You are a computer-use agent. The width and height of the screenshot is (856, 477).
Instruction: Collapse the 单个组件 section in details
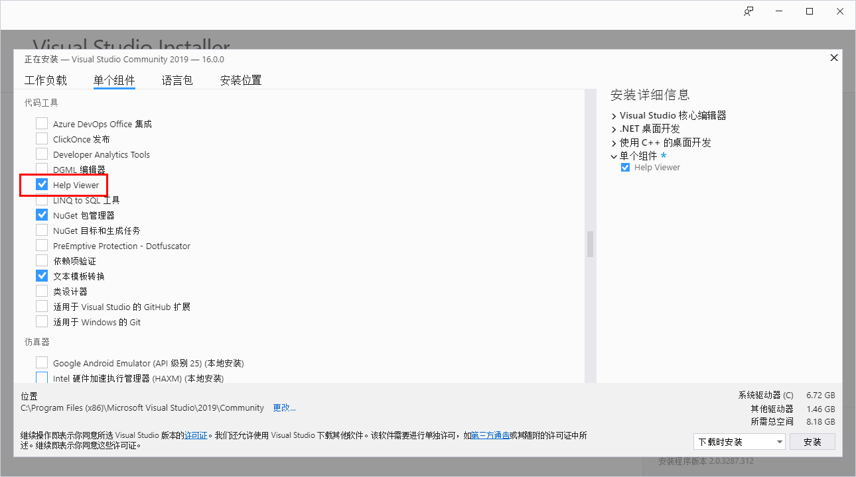pyautogui.click(x=614, y=156)
